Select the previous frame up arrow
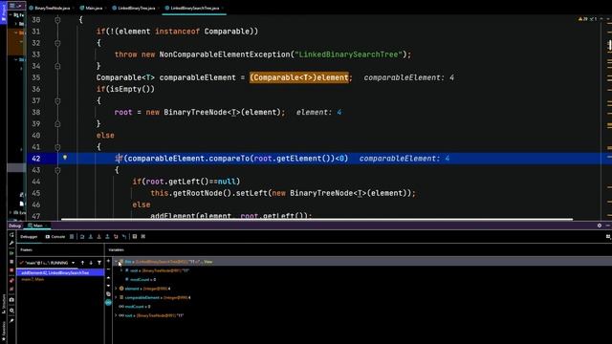Viewport: 612px width, 344px height. (x=82, y=263)
